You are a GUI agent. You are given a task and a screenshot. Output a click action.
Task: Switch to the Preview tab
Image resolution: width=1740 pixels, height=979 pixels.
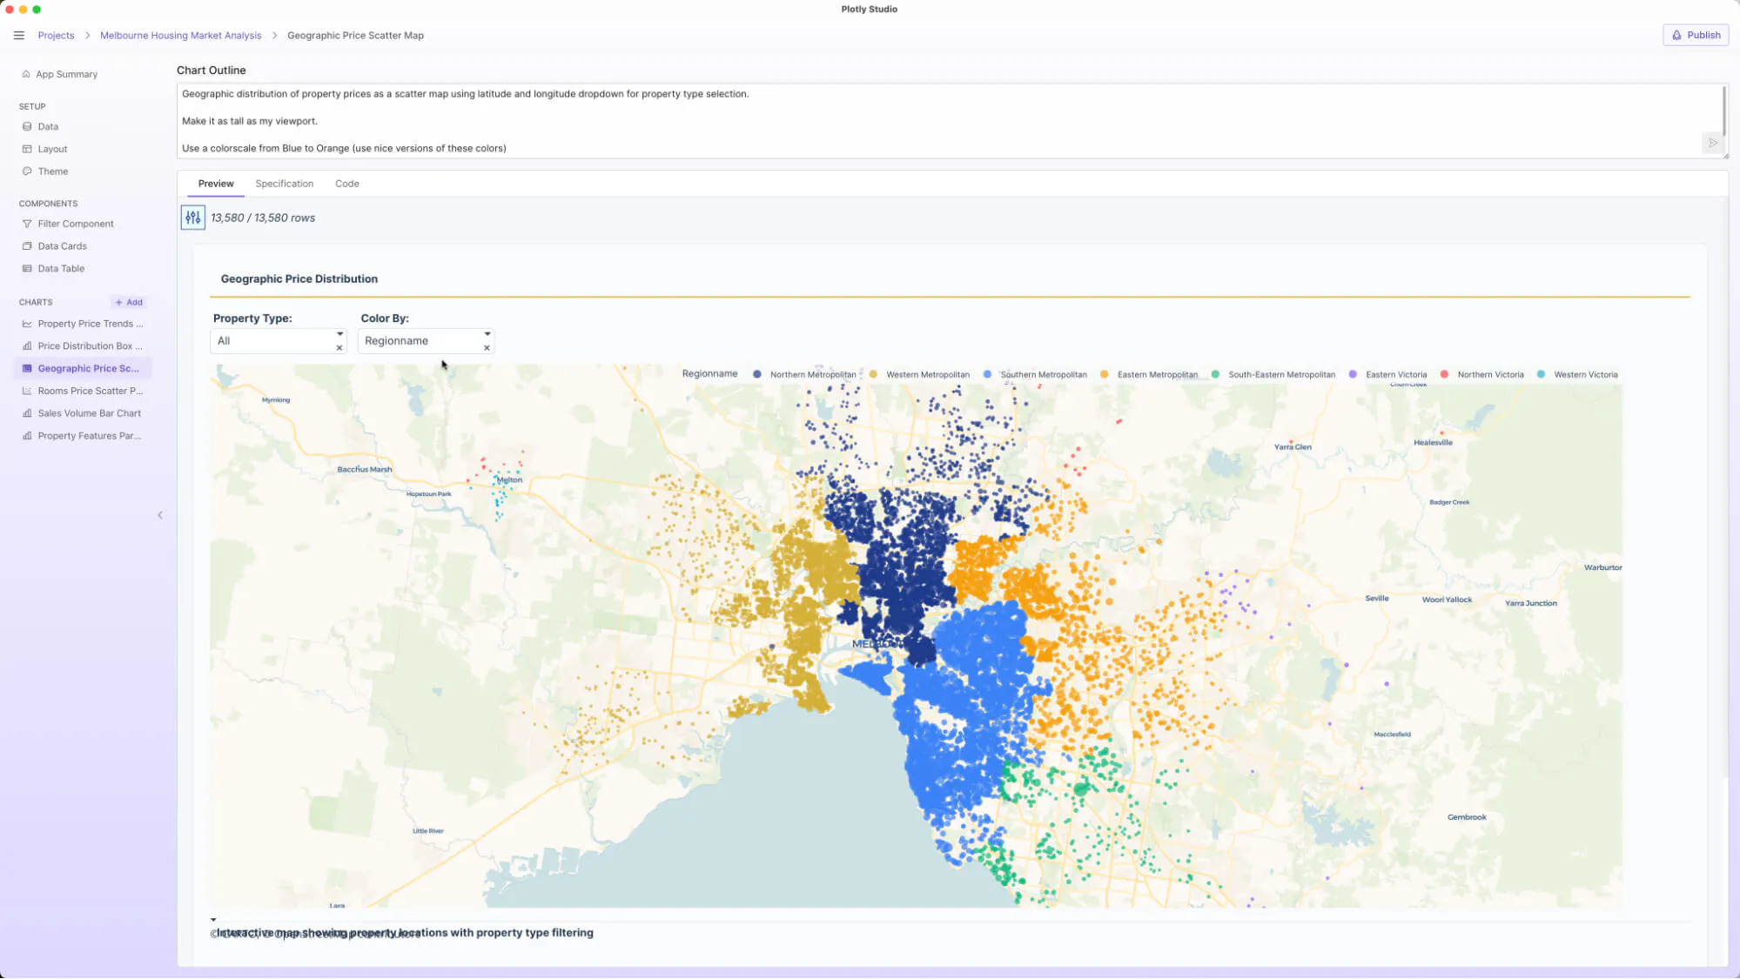[x=216, y=184]
